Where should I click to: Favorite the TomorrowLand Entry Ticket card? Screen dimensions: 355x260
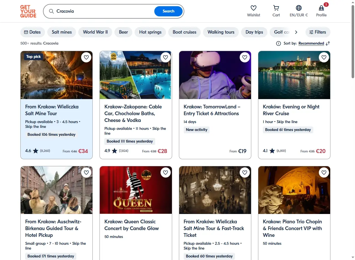[245, 57]
